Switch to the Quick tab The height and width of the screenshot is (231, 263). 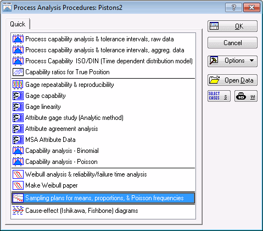click(x=18, y=24)
